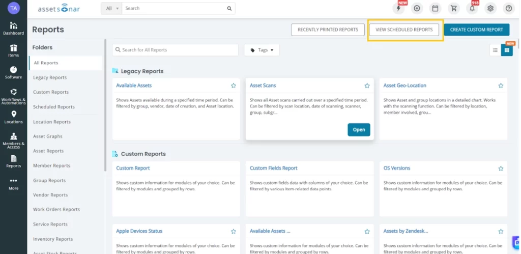Open the All search scope dropdown

[111, 9]
